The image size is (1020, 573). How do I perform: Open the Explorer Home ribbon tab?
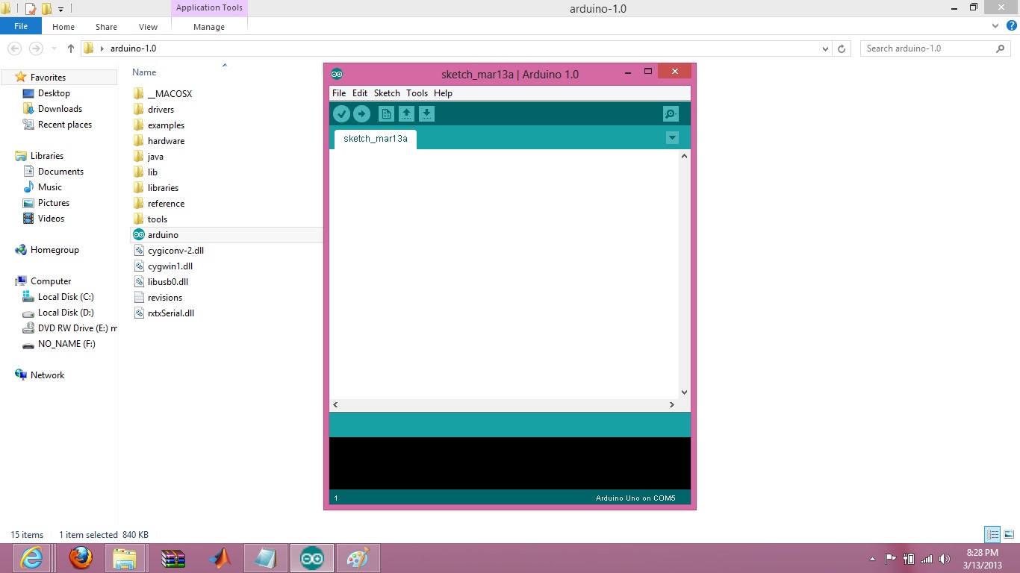[63, 27]
